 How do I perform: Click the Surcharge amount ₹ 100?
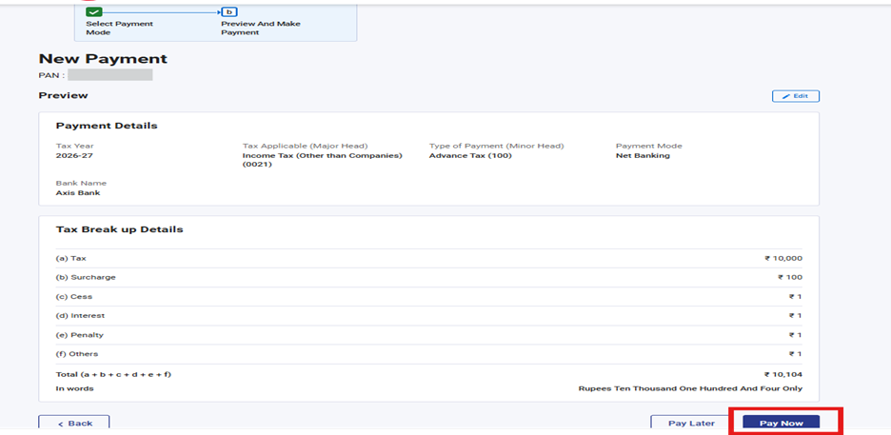coord(789,277)
